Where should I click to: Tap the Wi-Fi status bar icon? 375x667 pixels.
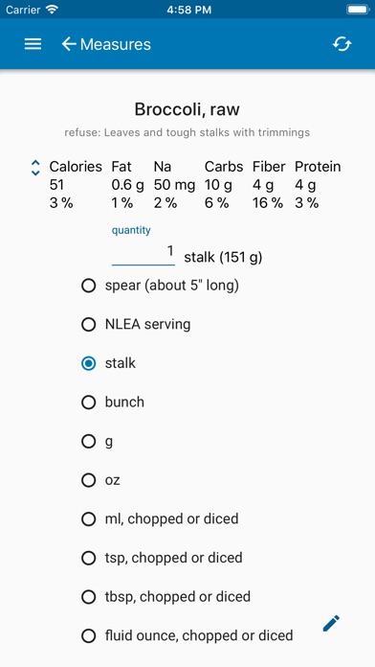click(x=53, y=10)
